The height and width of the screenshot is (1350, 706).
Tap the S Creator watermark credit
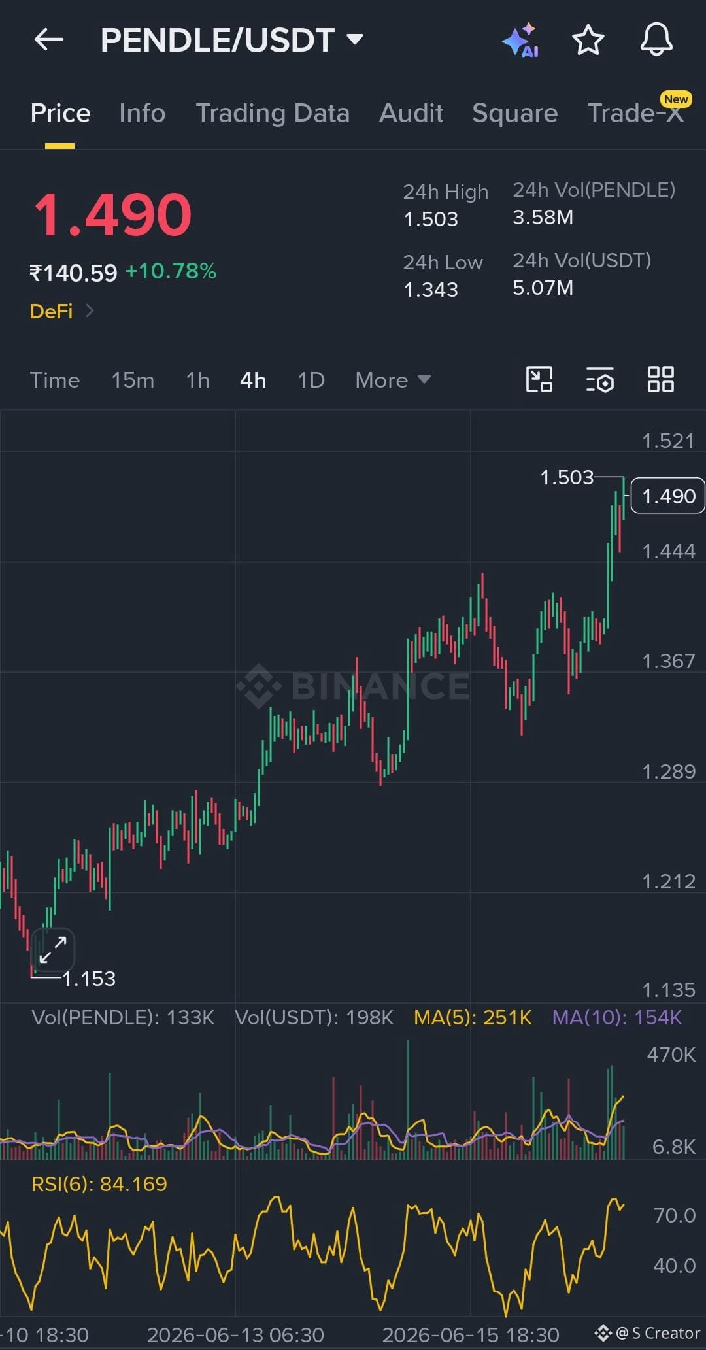(x=647, y=1333)
